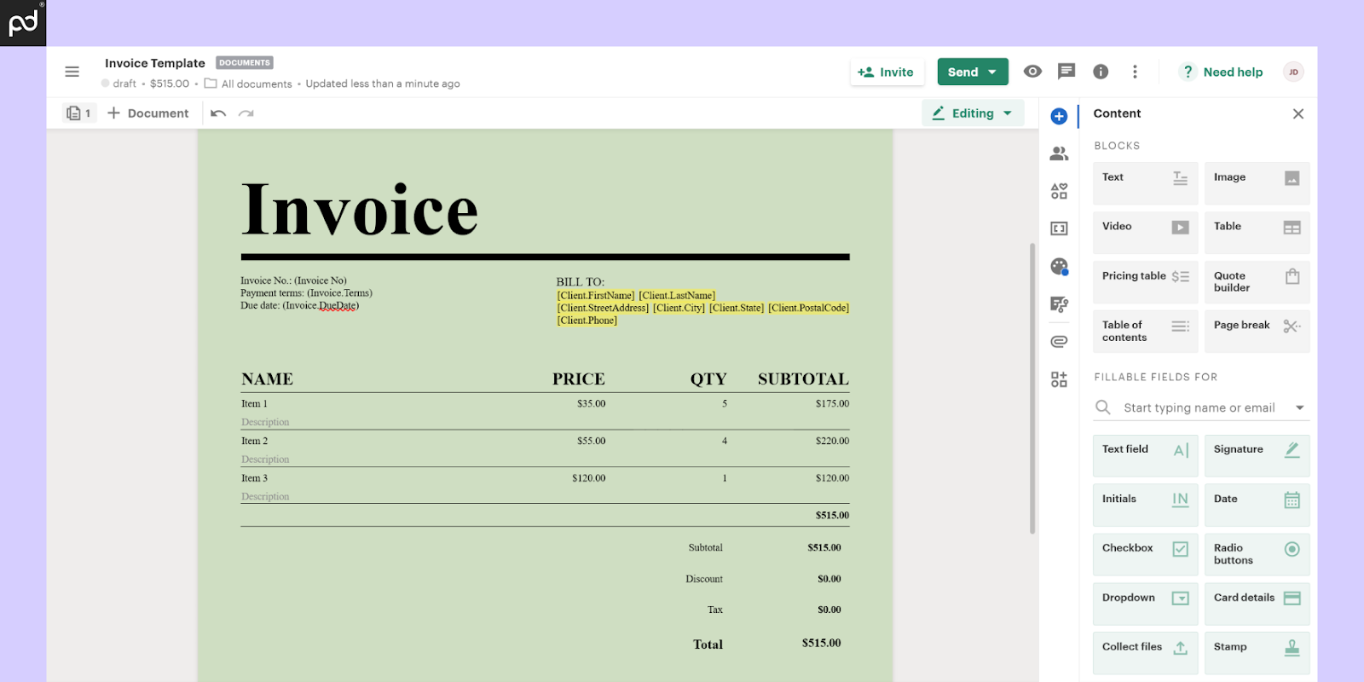The image size is (1364, 682).
Task: Click the PandaDoc logo
Action: pos(23,23)
